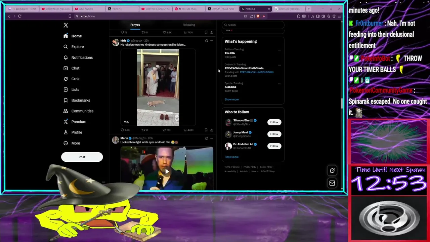Repost the Idris post with 1K reposts

tap(145, 130)
